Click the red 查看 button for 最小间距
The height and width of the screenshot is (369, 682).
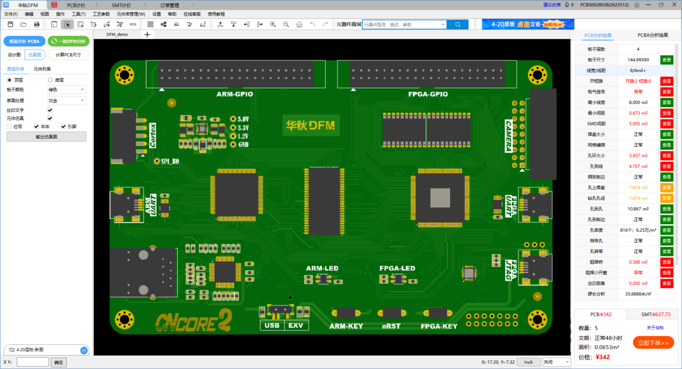tap(666, 113)
